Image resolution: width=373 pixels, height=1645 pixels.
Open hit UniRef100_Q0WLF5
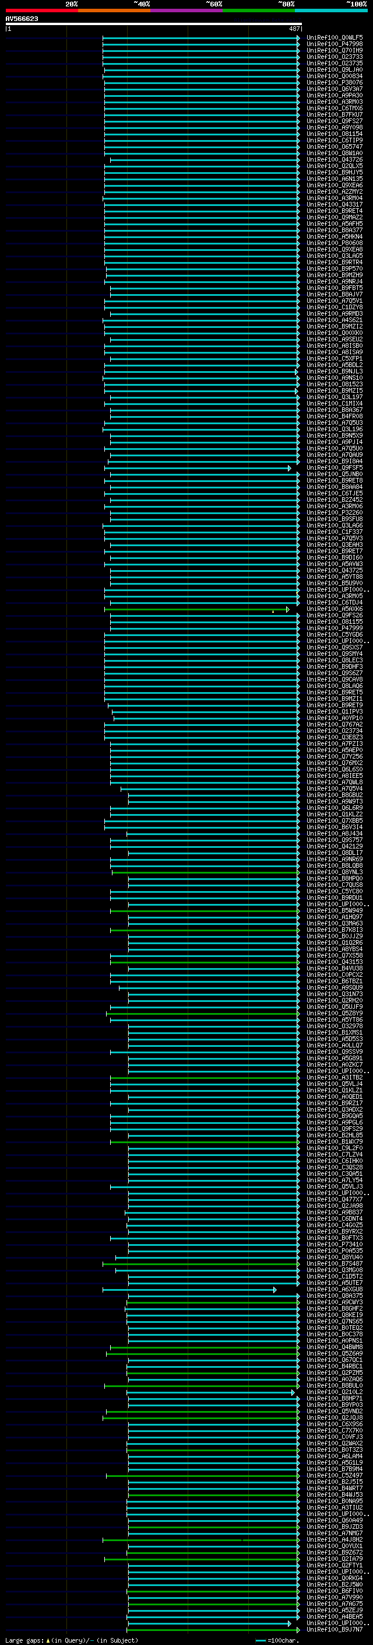335,38
